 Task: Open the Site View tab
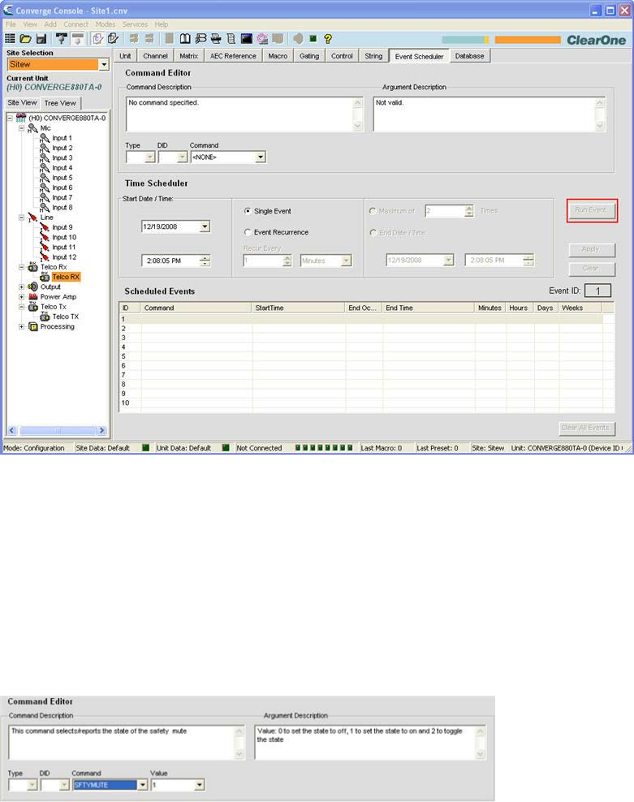click(x=22, y=102)
